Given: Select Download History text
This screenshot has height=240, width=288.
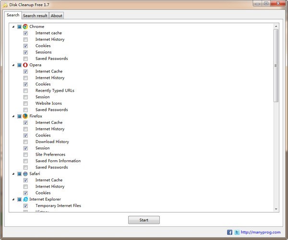Looking at the screenshot, I should pyautogui.click(x=52, y=142).
